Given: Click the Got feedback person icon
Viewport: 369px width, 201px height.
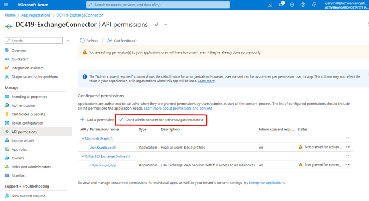Looking at the screenshot, I should (x=109, y=40).
